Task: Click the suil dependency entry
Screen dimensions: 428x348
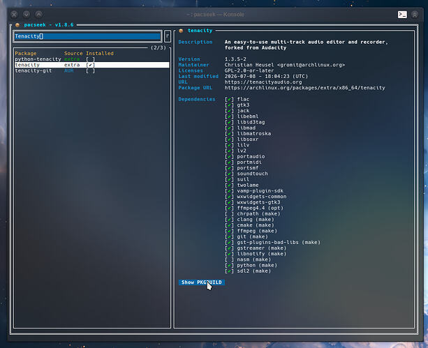Action: click(x=243, y=179)
